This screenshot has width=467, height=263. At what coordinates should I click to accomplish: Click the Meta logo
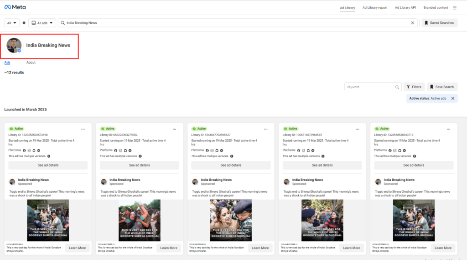[x=15, y=7]
